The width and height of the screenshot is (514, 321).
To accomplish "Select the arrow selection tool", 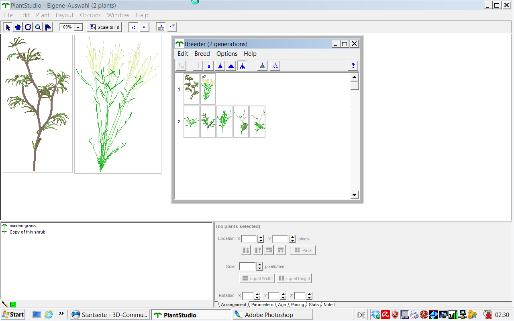I will click(x=8, y=27).
